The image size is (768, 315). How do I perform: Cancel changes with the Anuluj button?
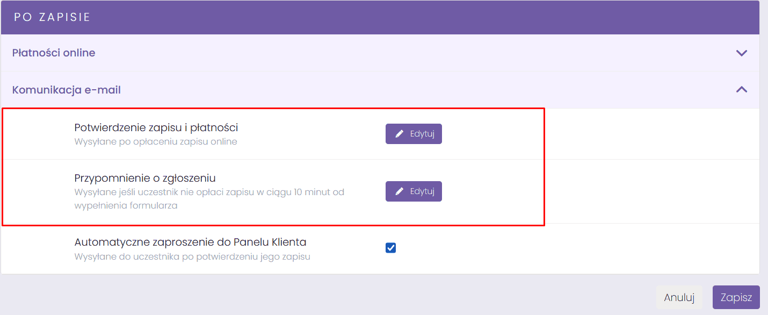(679, 297)
